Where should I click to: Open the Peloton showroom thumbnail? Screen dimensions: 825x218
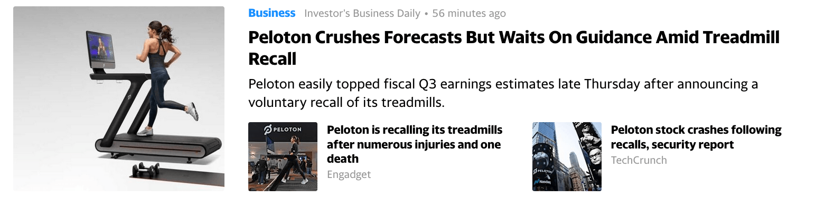(x=283, y=156)
